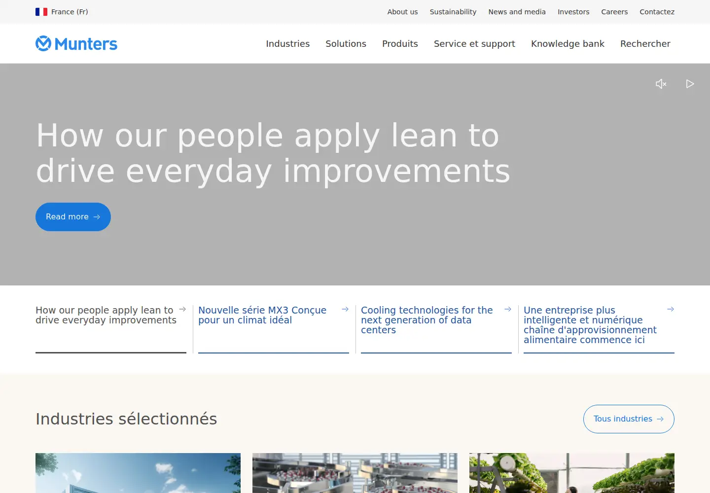Viewport: 710px width, 493px height.
Task: Visit the Investors page
Action: 573,12
